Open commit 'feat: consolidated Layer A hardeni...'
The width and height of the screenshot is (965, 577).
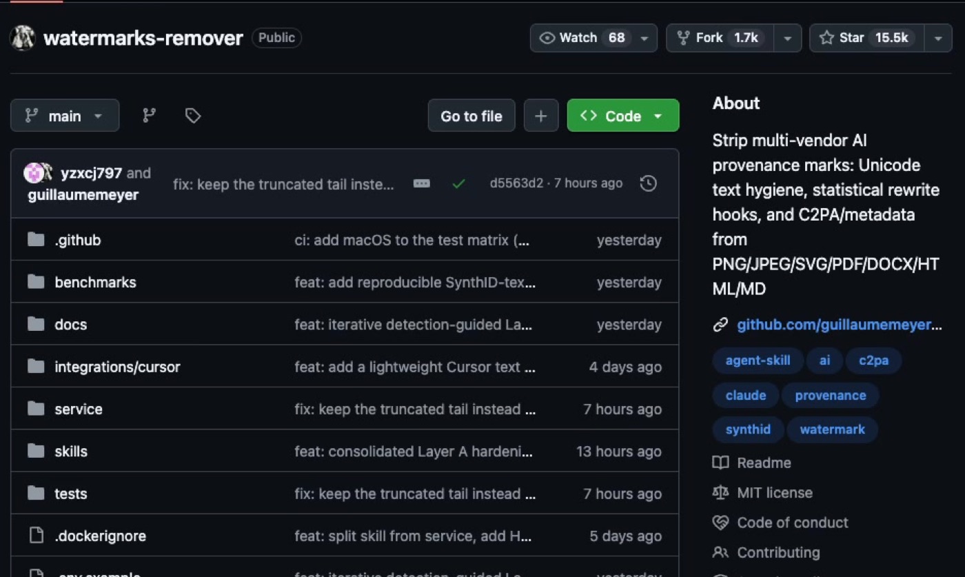tap(414, 451)
